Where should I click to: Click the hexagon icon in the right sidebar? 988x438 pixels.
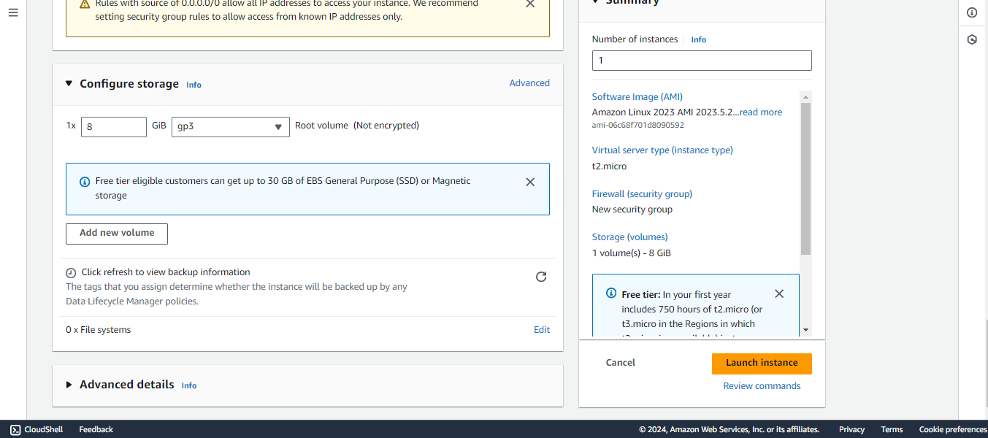click(x=971, y=39)
